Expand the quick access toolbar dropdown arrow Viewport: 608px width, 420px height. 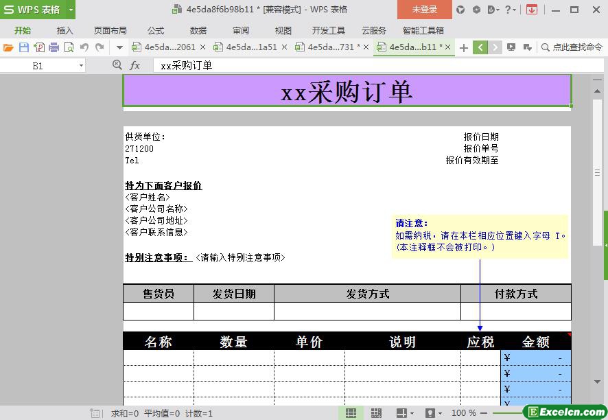coord(119,47)
